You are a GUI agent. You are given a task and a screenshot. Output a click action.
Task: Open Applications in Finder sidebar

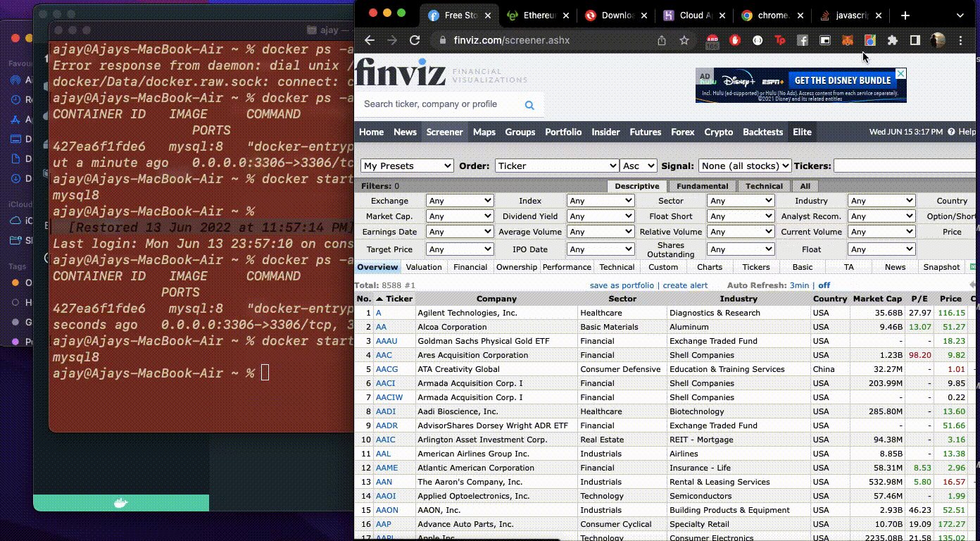15,120
